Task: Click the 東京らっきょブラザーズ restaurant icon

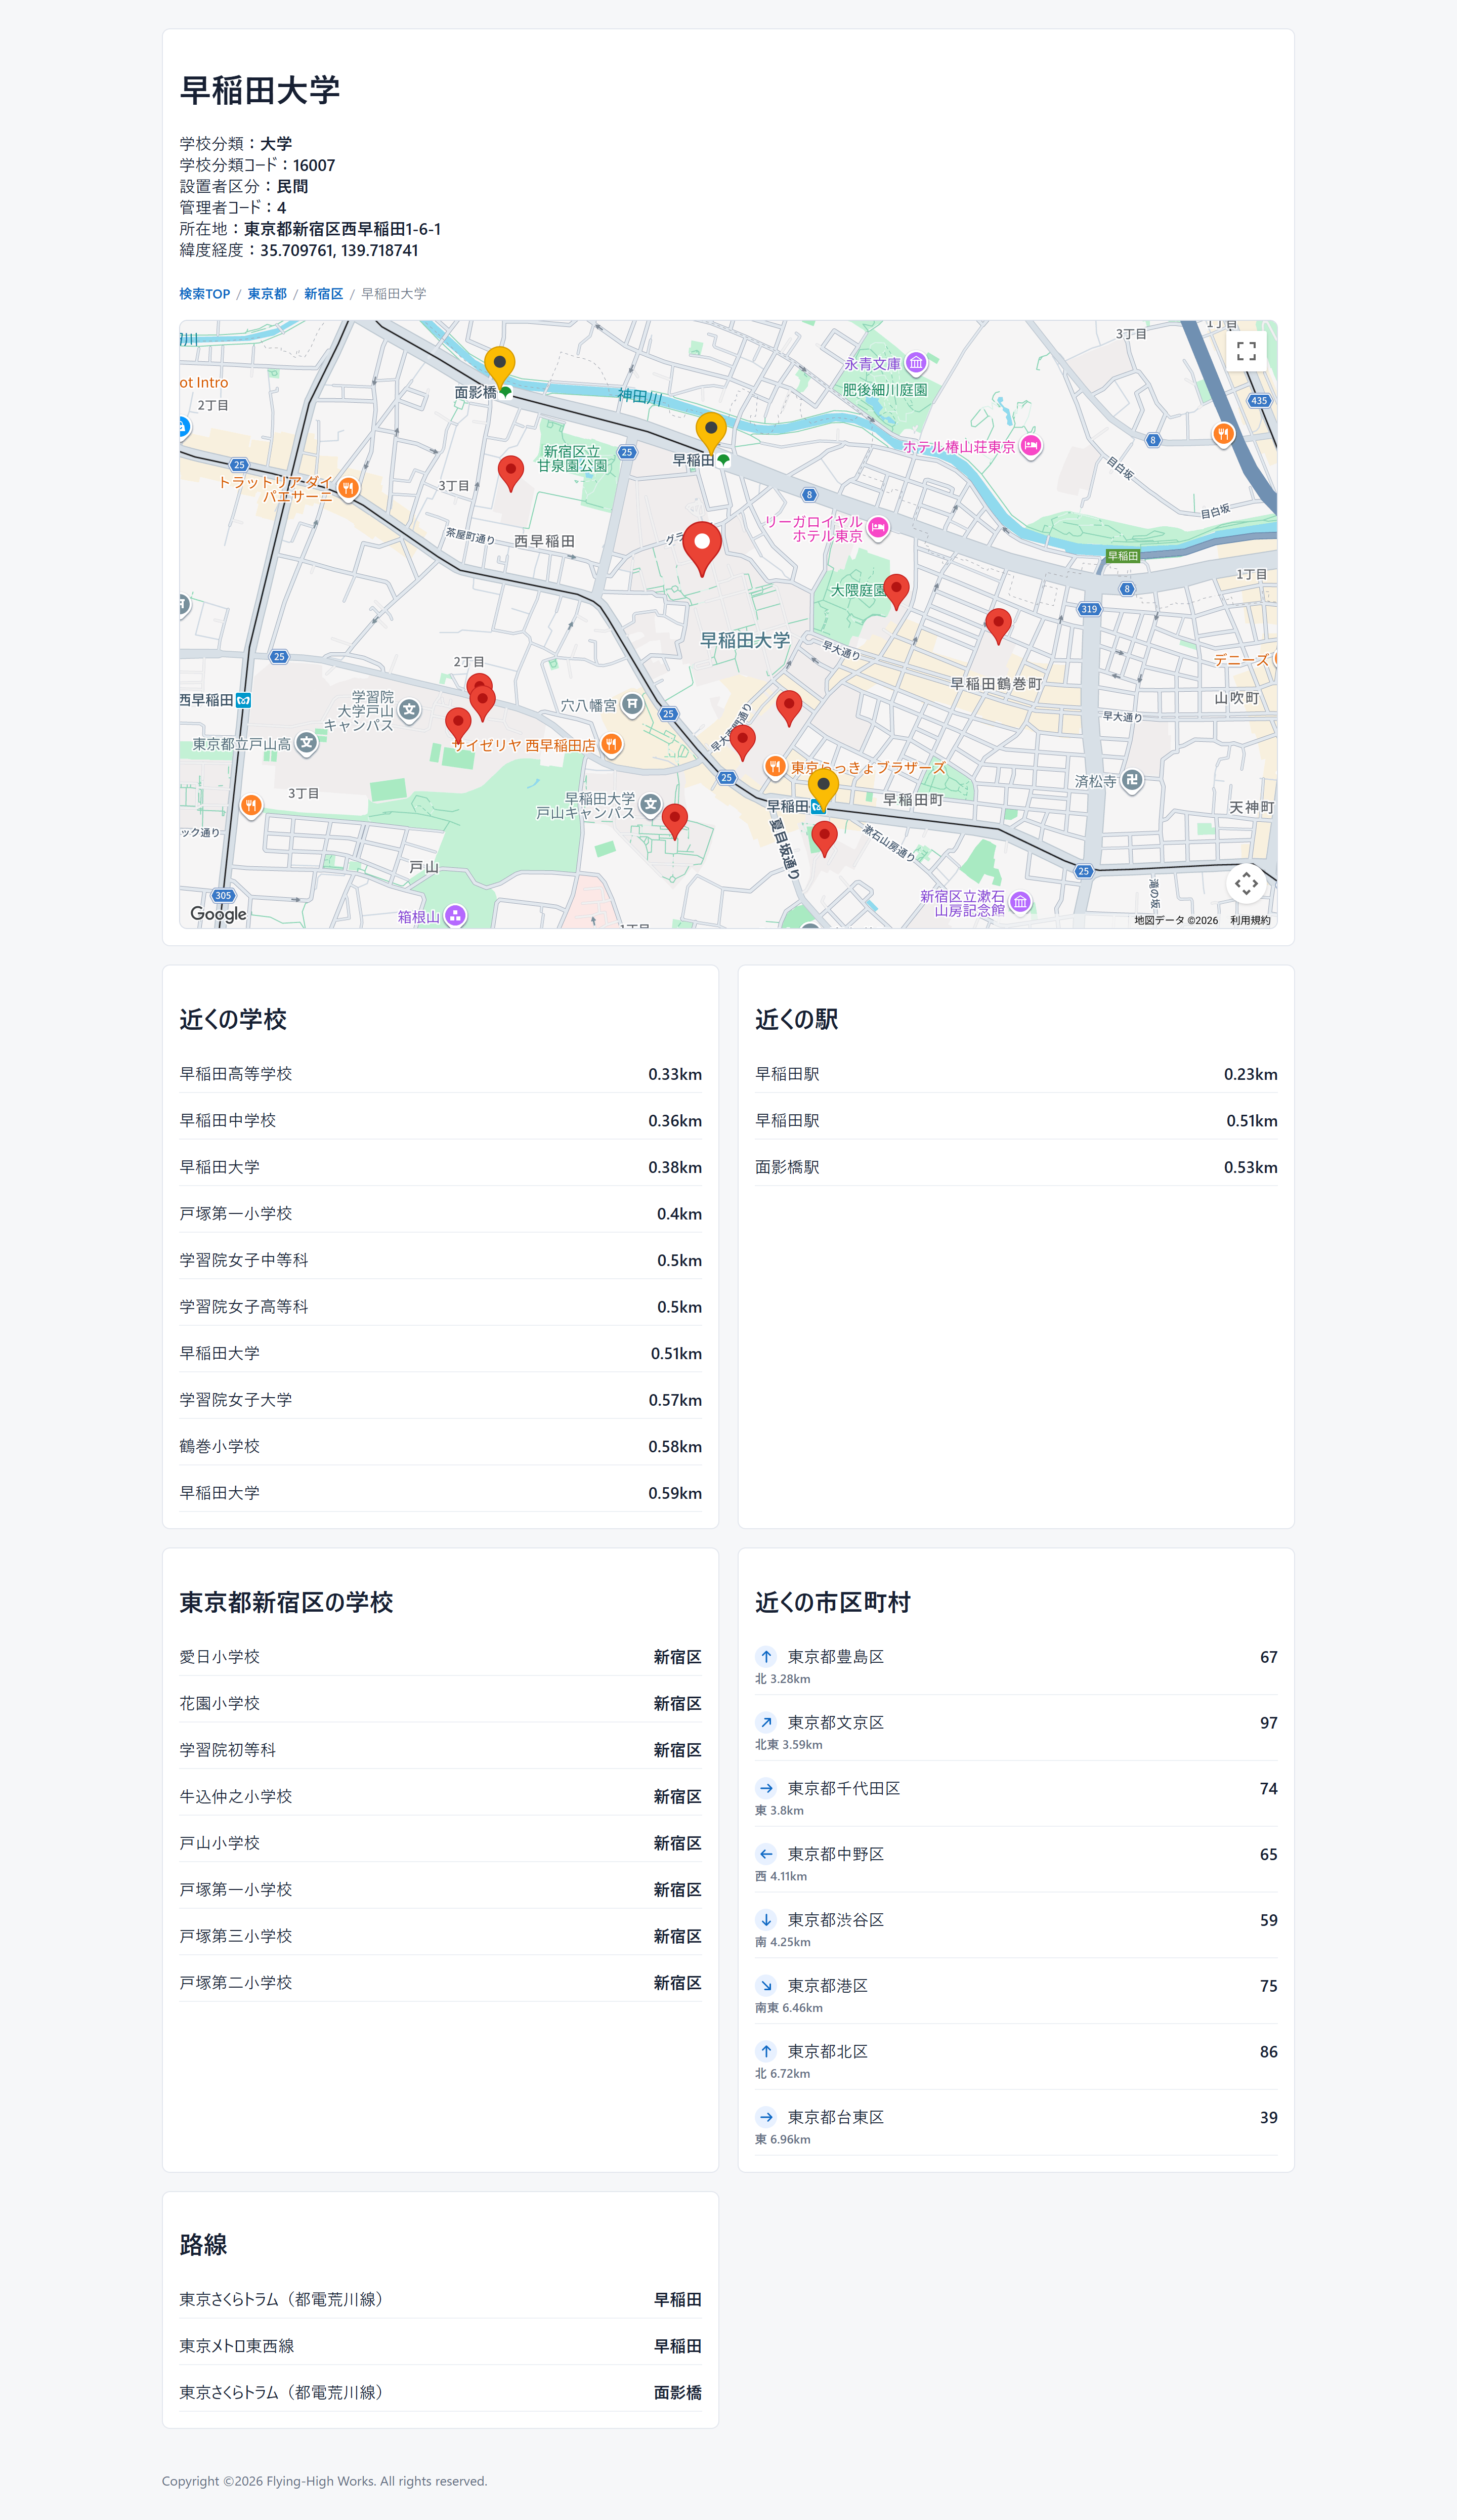Action: click(x=774, y=767)
